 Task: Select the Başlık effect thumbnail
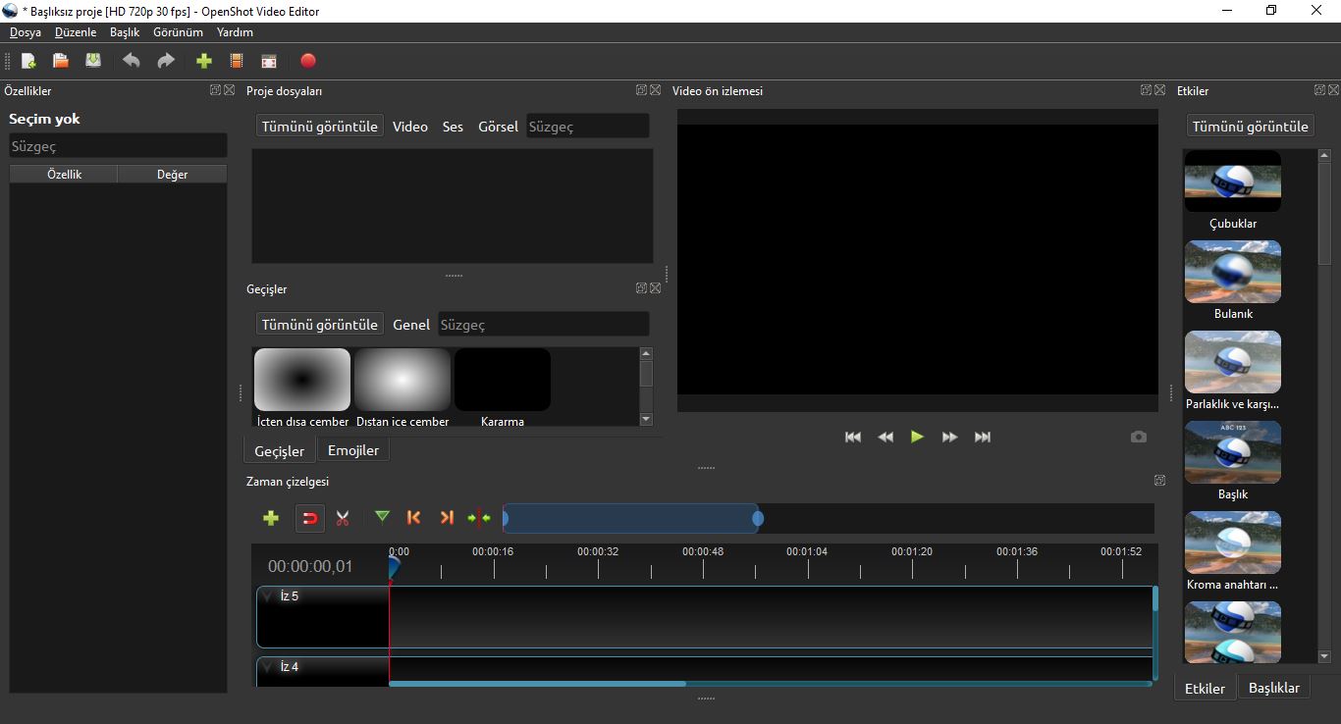(x=1233, y=452)
